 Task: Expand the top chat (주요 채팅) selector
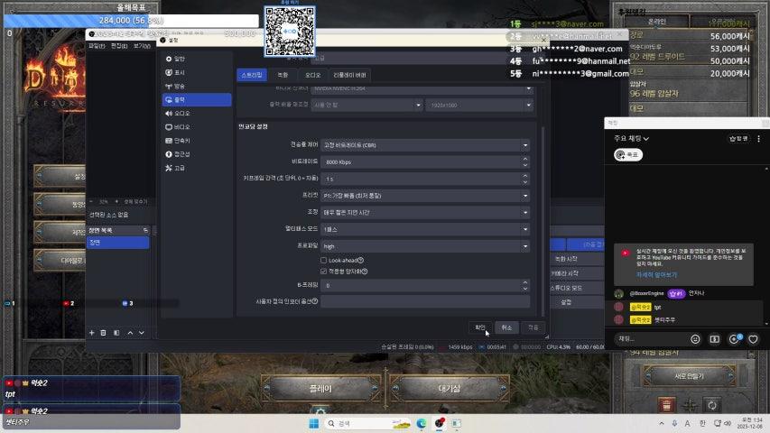tap(632, 139)
